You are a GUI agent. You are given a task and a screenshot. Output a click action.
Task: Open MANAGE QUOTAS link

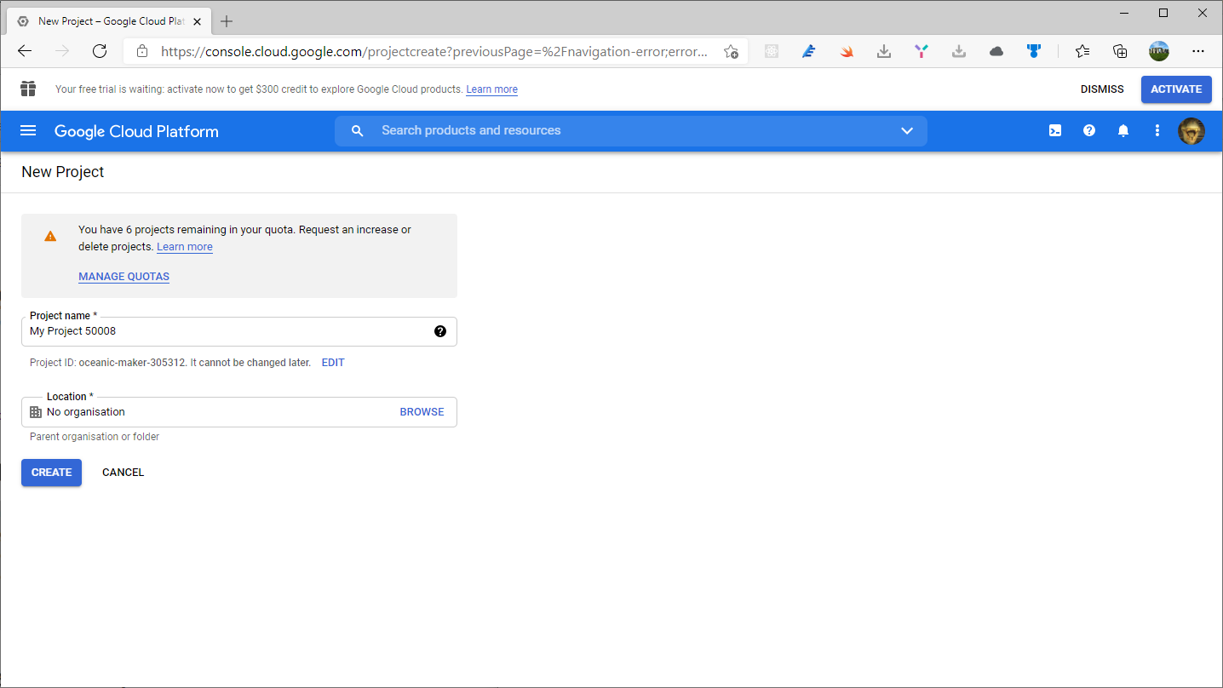pyautogui.click(x=123, y=276)
